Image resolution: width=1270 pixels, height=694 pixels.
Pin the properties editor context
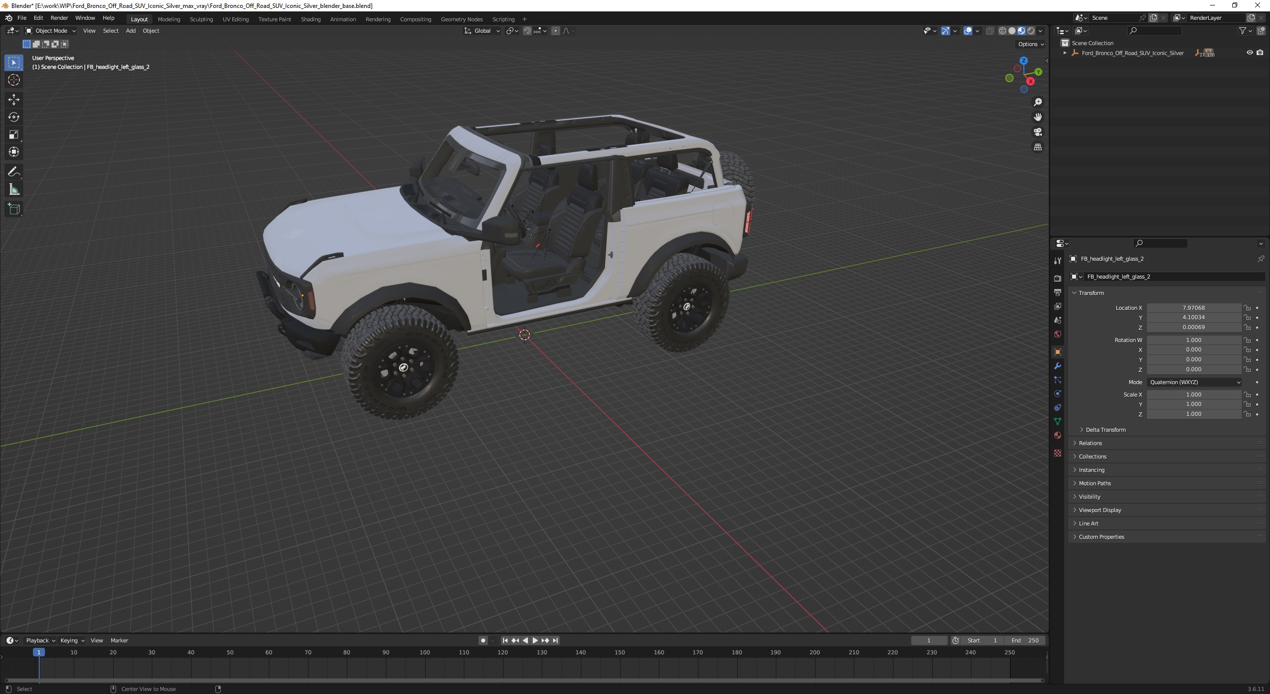(x=1260, y=259)
